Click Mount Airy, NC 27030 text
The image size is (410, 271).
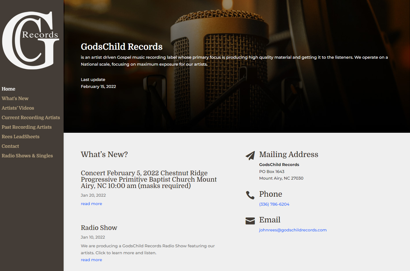[x=281, y=178]
